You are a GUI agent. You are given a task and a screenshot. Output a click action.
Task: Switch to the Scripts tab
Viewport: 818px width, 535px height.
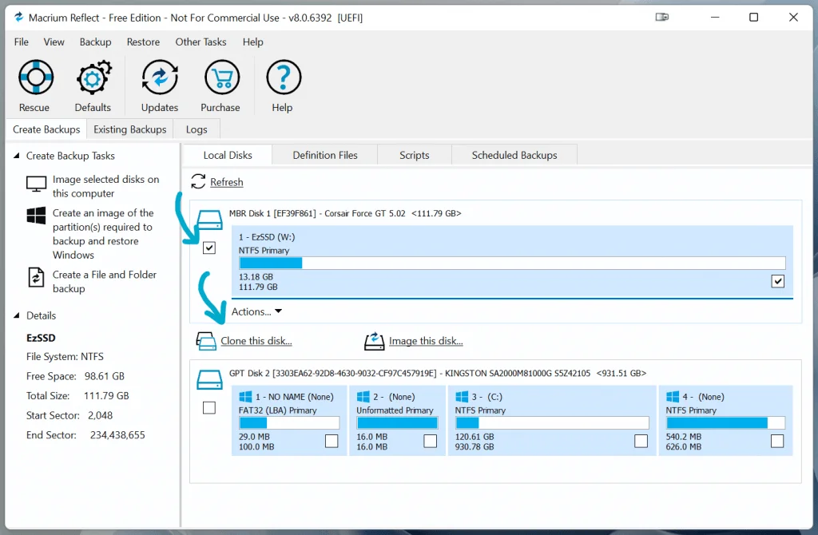[415, 156]
